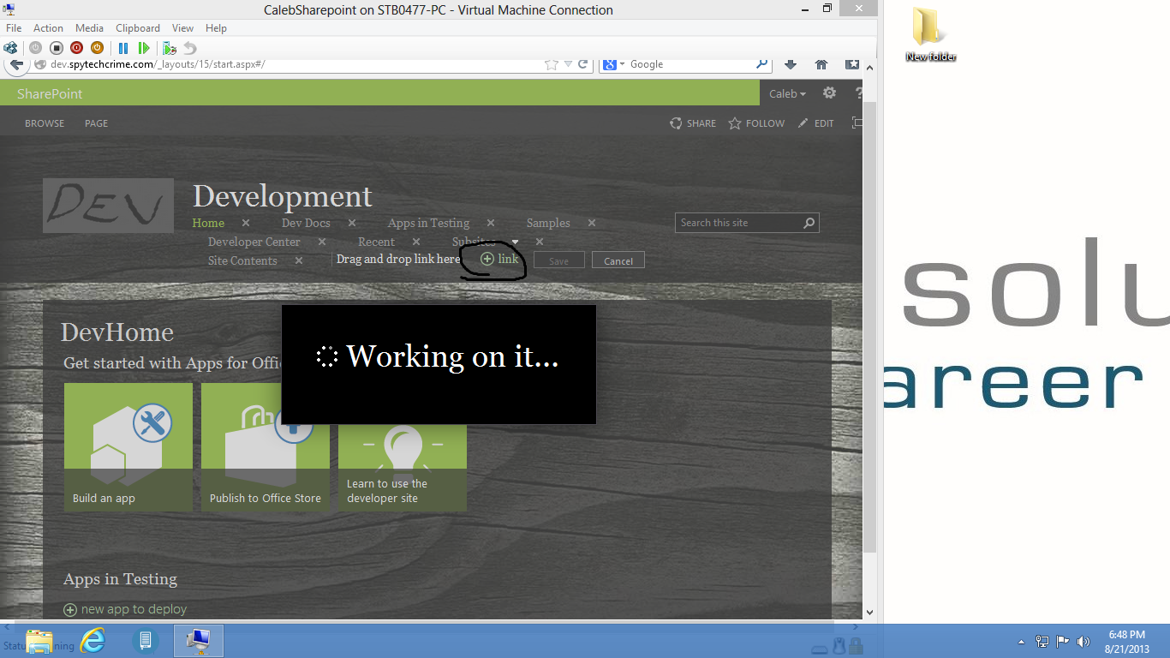Remove the Developer Center navigation link
Viewport: 1170px width, 658px height.
click(321, 242)
